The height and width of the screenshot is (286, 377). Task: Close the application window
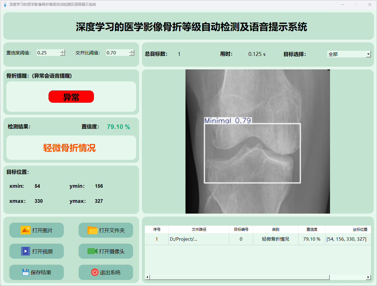[369, 5]
